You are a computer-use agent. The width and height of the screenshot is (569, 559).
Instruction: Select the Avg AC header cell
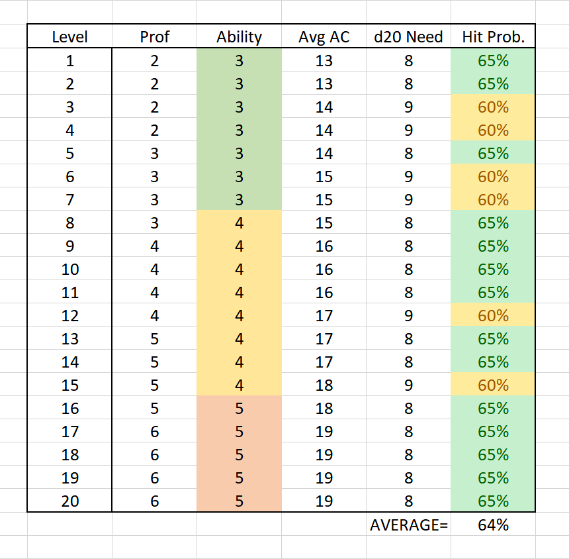pos(324,37)
